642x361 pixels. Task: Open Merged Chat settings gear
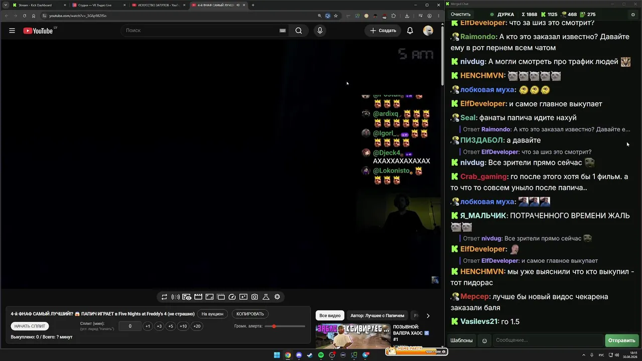click(x=633, y=15)
